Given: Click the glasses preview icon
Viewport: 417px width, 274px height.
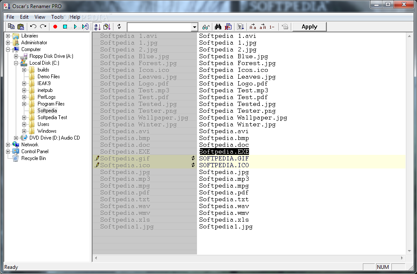Looking at the screenshot, I should (206, 27).
